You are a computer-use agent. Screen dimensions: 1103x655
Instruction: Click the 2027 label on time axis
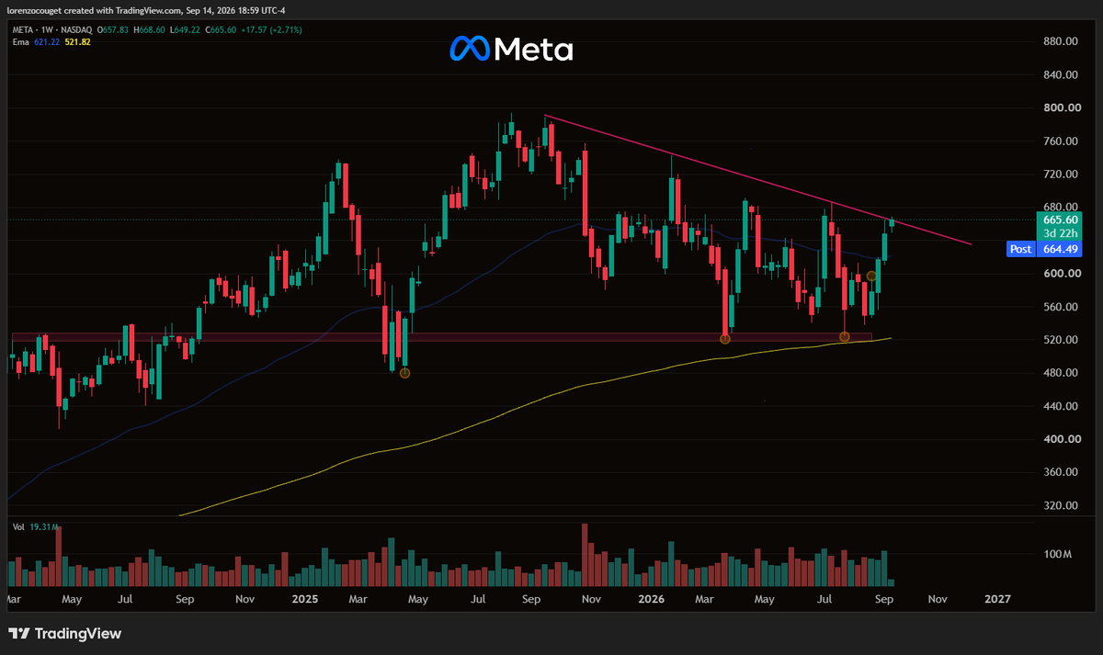[x=997, y=599]
